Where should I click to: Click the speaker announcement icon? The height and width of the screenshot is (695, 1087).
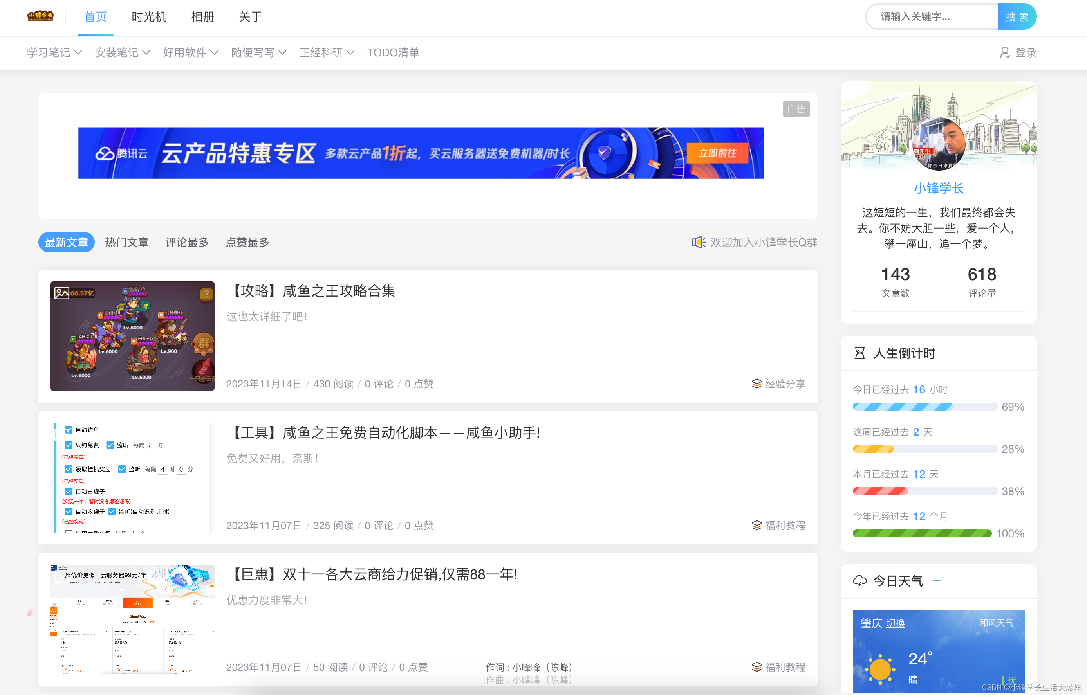698,242
